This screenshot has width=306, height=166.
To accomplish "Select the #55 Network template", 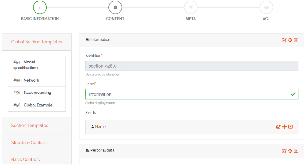I will point(37,80).
